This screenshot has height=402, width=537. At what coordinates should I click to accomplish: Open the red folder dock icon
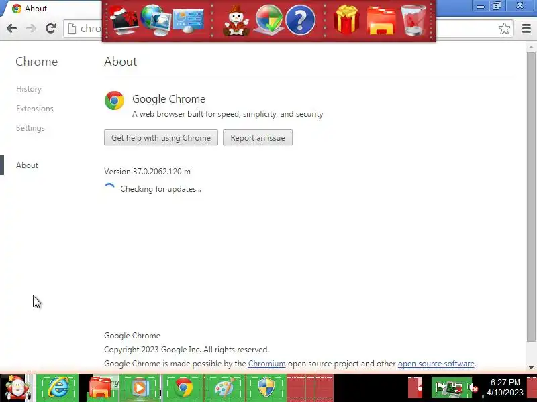381,21
